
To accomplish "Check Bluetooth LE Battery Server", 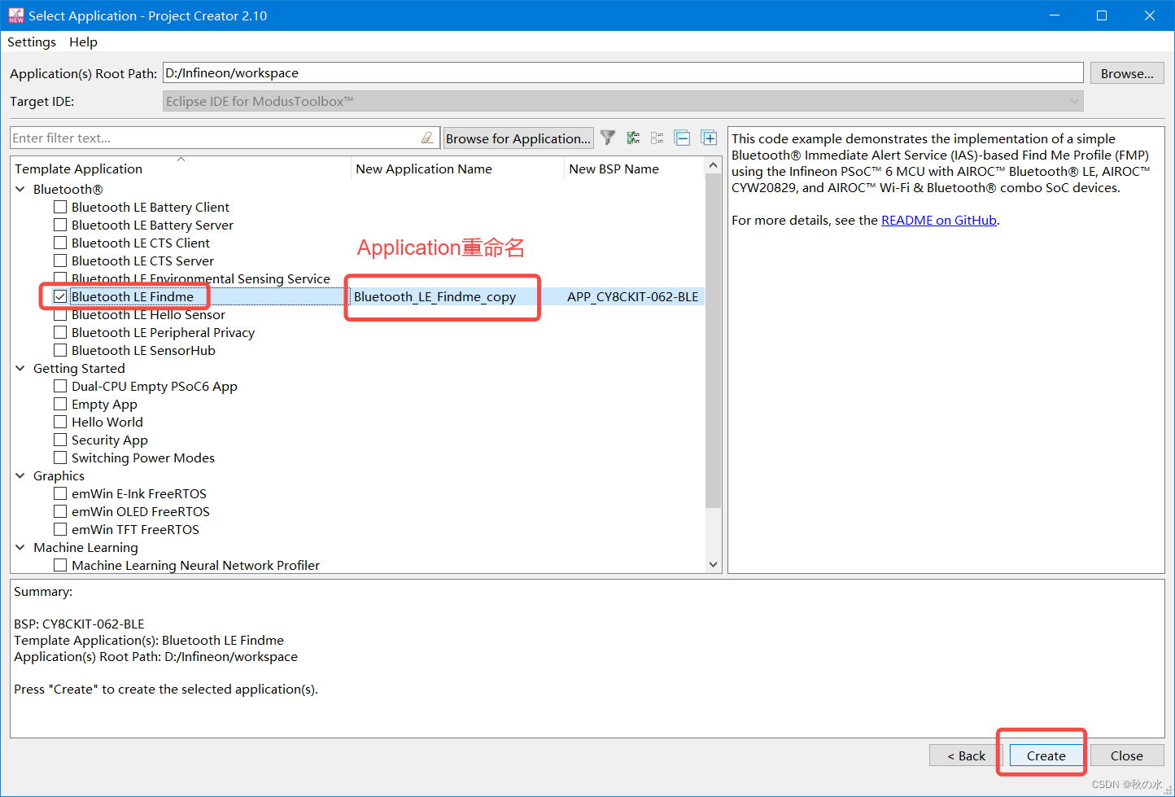I will [x=60, y=225].
